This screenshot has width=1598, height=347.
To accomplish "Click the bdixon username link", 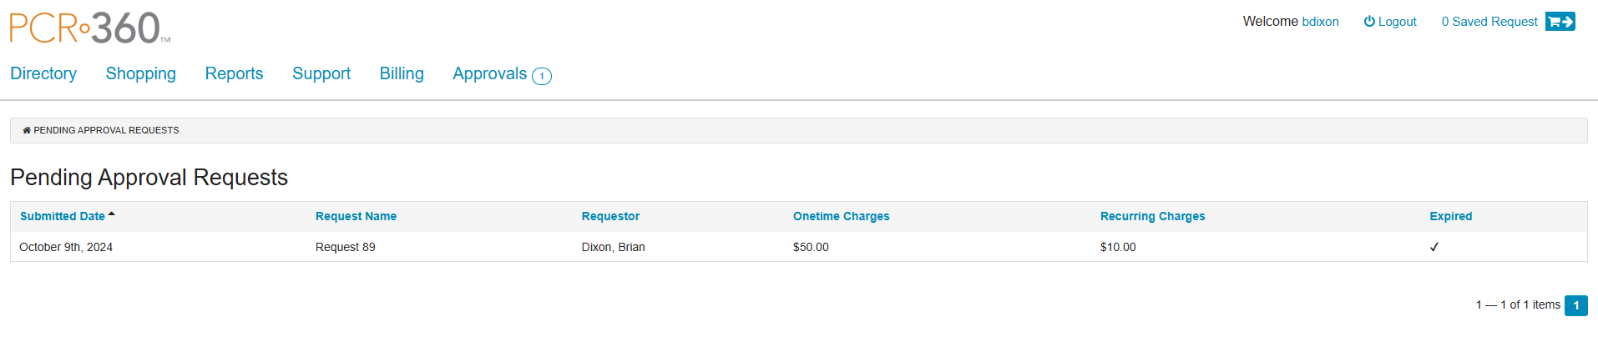I will pyautogui.click(x=1320, y=22).
